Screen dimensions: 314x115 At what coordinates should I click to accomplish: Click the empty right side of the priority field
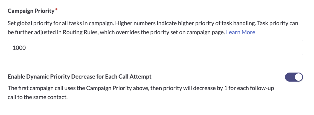click(x=246, y=48)
